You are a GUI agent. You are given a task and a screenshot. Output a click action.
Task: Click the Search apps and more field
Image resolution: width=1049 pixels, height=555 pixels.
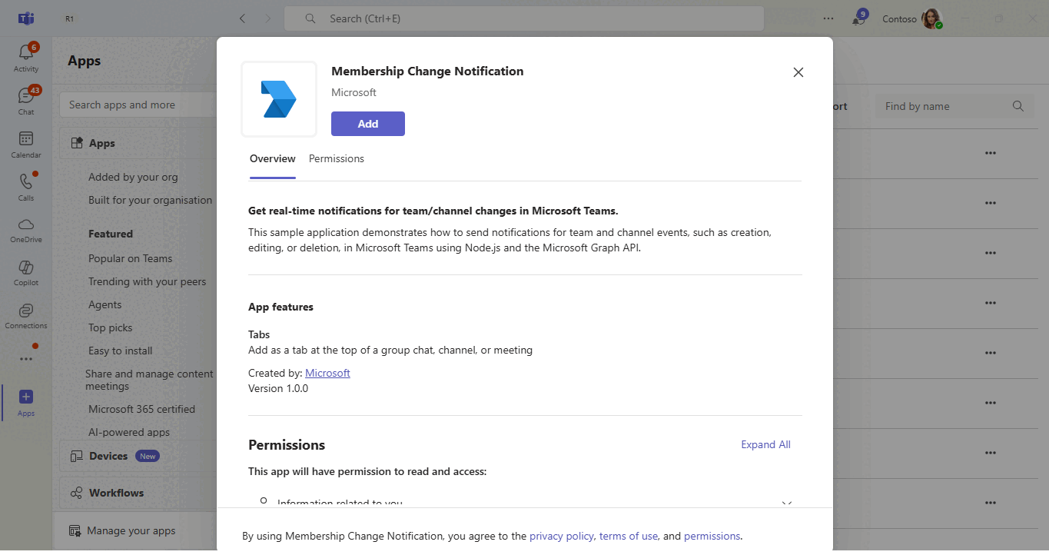138,105
